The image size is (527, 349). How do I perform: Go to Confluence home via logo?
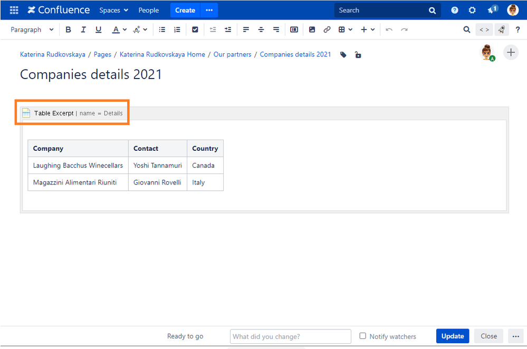(59, 10)
